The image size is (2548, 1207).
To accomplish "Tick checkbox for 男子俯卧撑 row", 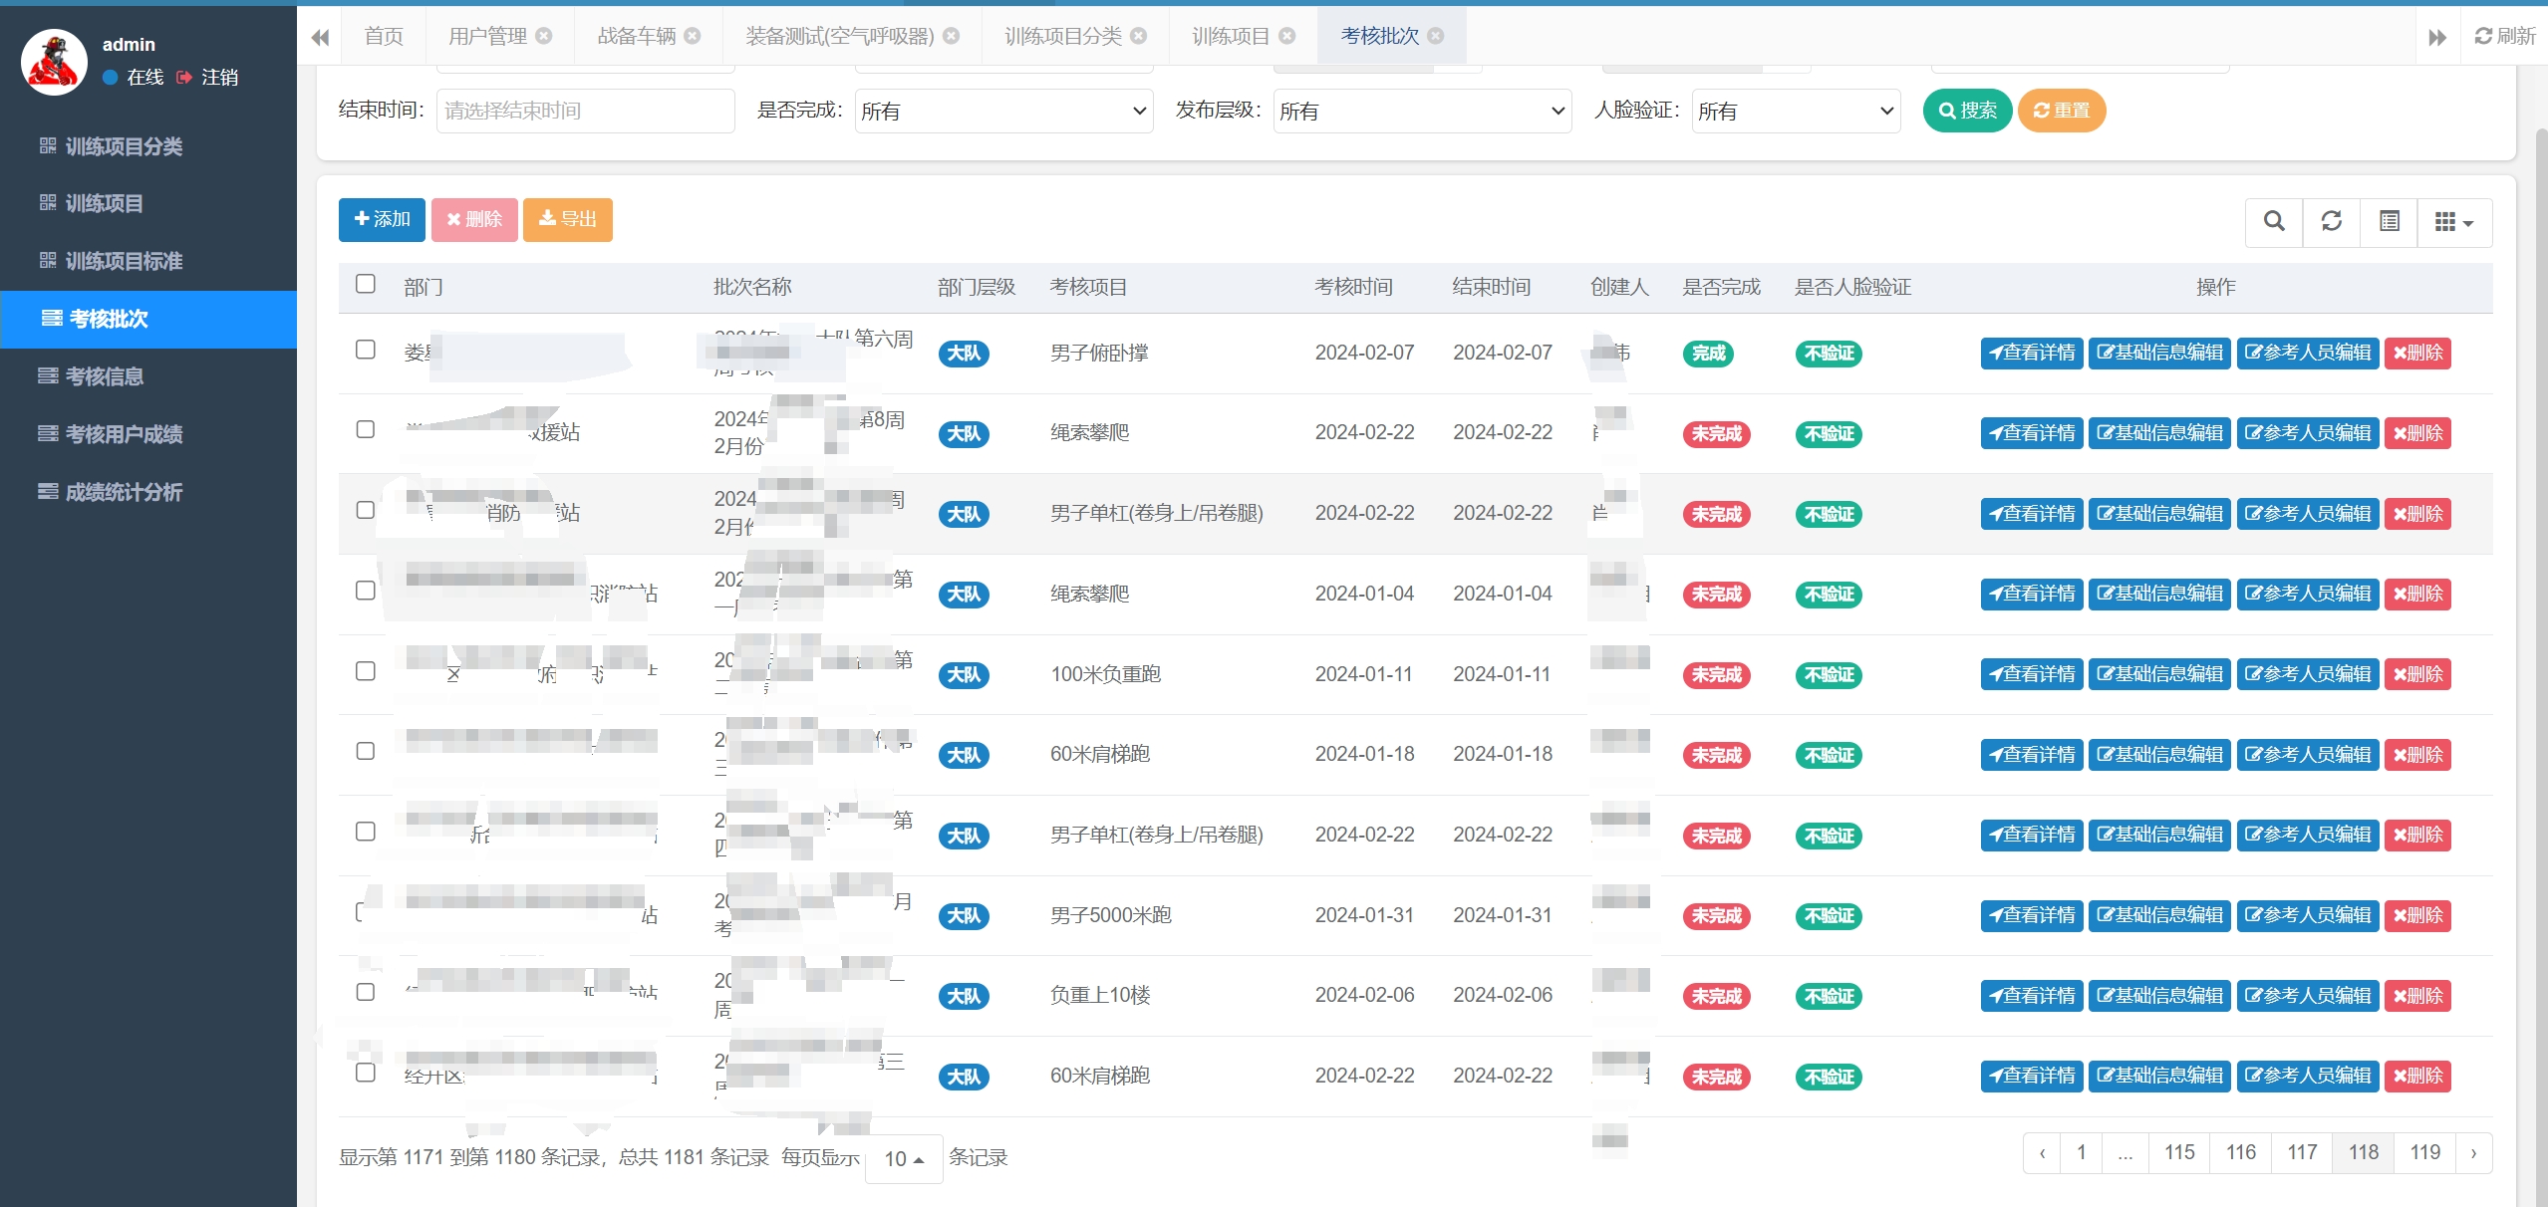I will (366, 350).
